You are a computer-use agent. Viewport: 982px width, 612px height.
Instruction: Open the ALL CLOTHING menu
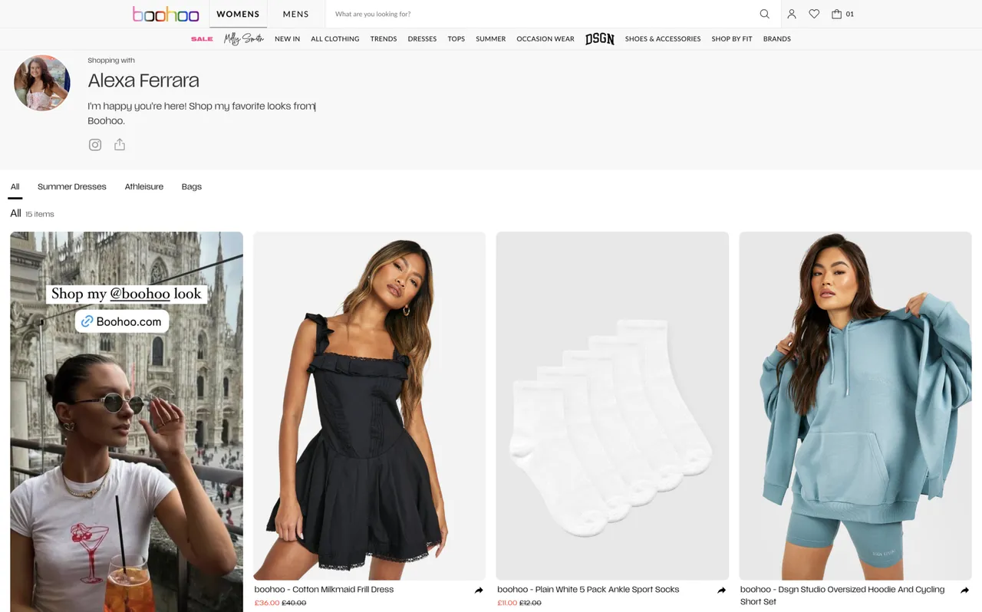click(335, 38)
